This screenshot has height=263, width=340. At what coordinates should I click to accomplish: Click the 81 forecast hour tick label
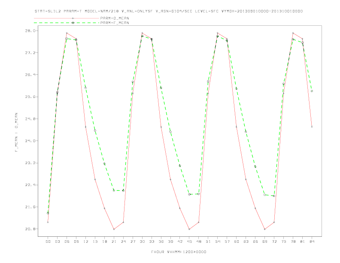pyautogui.click(x=303, y=242)
